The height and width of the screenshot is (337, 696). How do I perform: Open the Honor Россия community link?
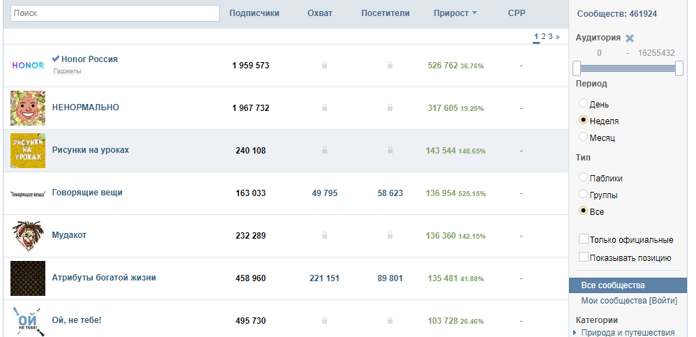coord(89,59)
